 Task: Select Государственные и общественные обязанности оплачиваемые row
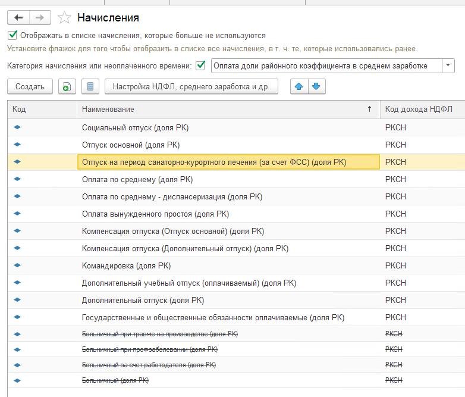click(236, 317)
